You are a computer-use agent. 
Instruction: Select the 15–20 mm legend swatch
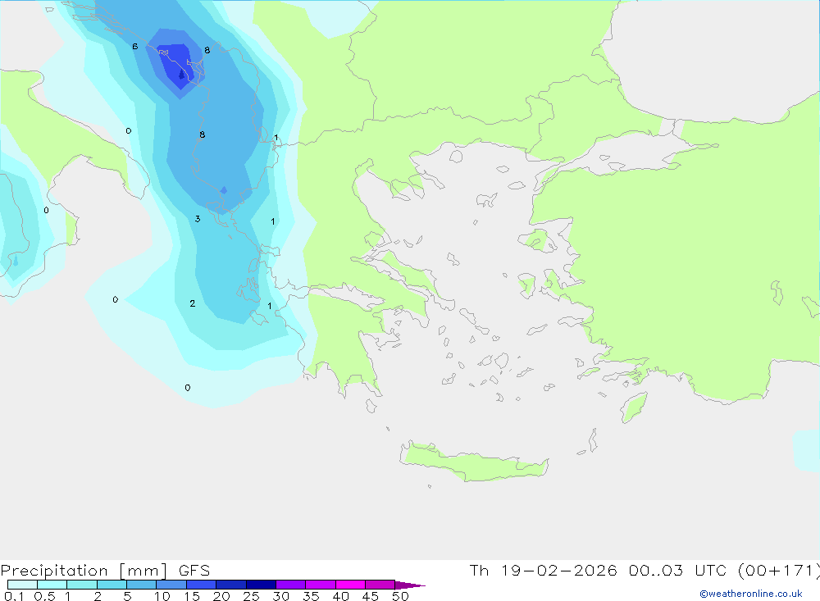[202, 585]
